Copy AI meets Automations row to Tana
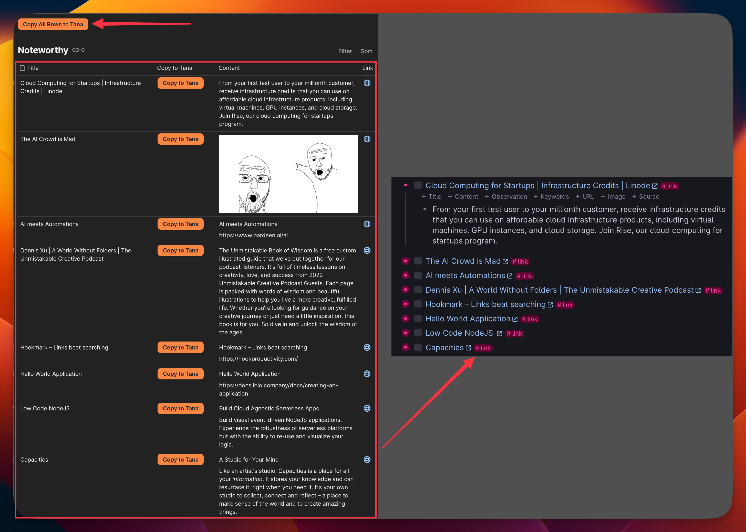746x532 pixels. click(181, 224)
